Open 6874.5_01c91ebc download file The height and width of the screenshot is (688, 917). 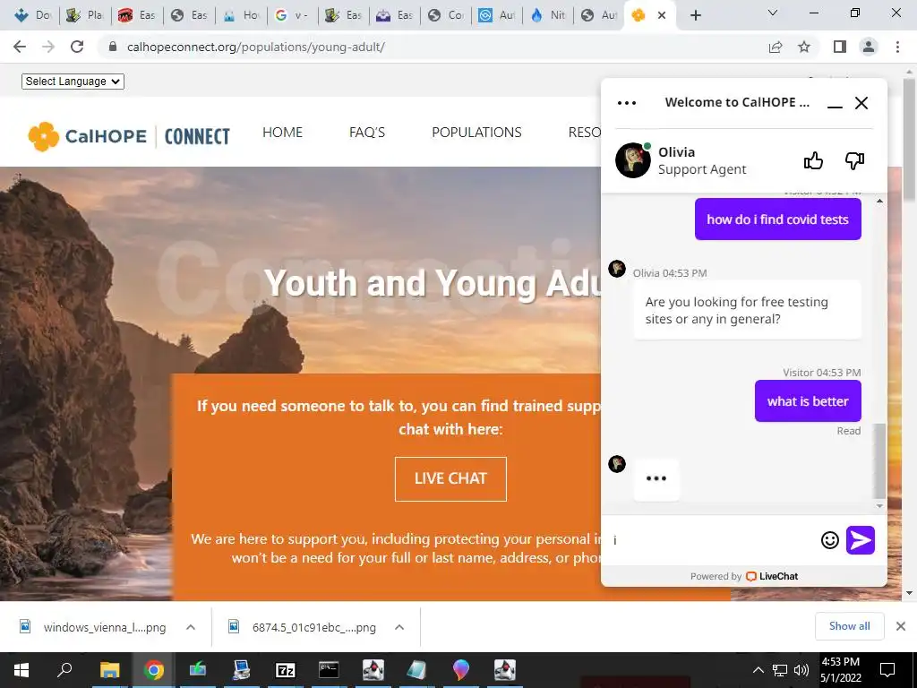(303, 627)
